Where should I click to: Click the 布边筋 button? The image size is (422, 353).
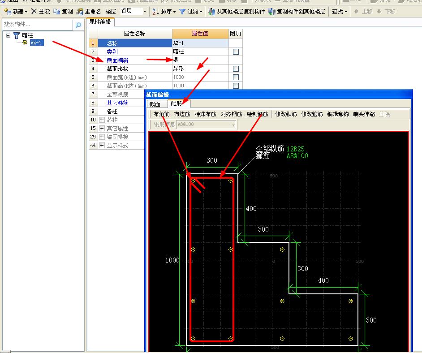click(x=182, y=114)
